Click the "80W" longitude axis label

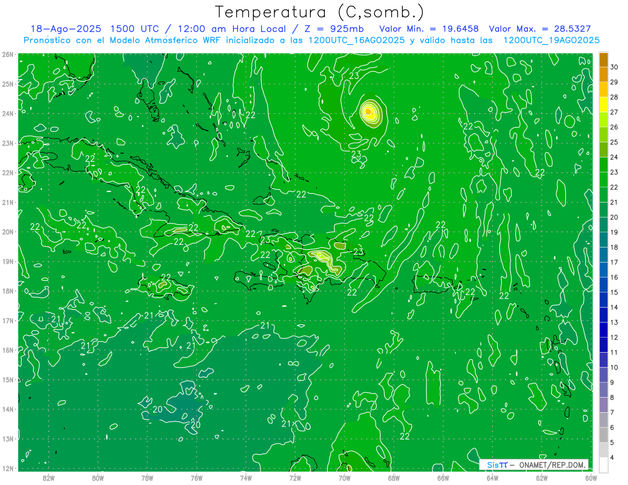click(98, 478)
